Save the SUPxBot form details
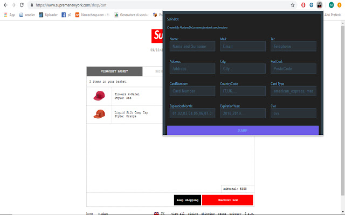Screen dimensions: 345x215 point(243,130)
